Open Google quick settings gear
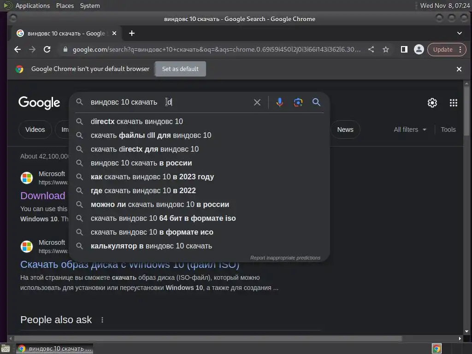 [x=432, y=103]
